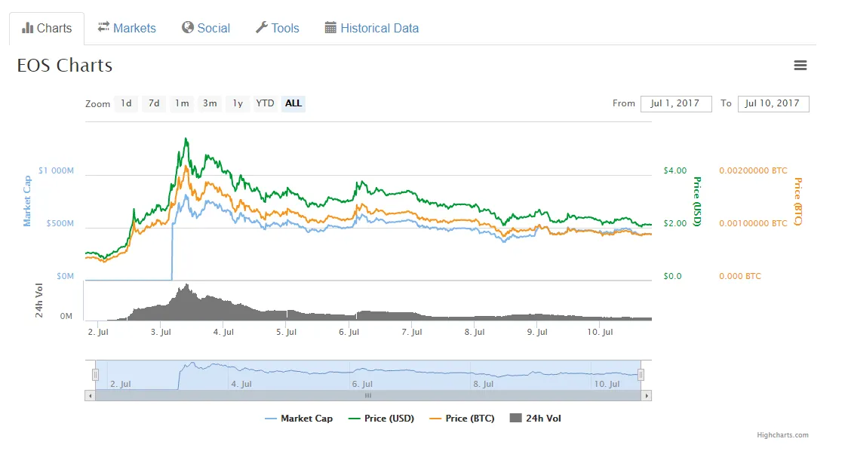The height and width of the screenshot is (454, 848).
Task: Toggle Price (BTC) series in legend
Action: [x=462, y=419]
